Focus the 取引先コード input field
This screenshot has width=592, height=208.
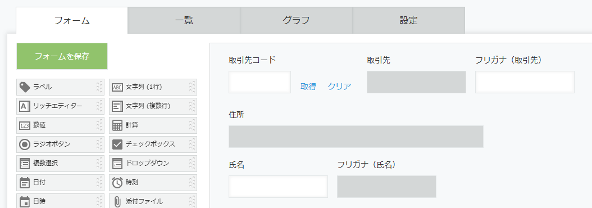pyautogui.click(x=259, y=82)
